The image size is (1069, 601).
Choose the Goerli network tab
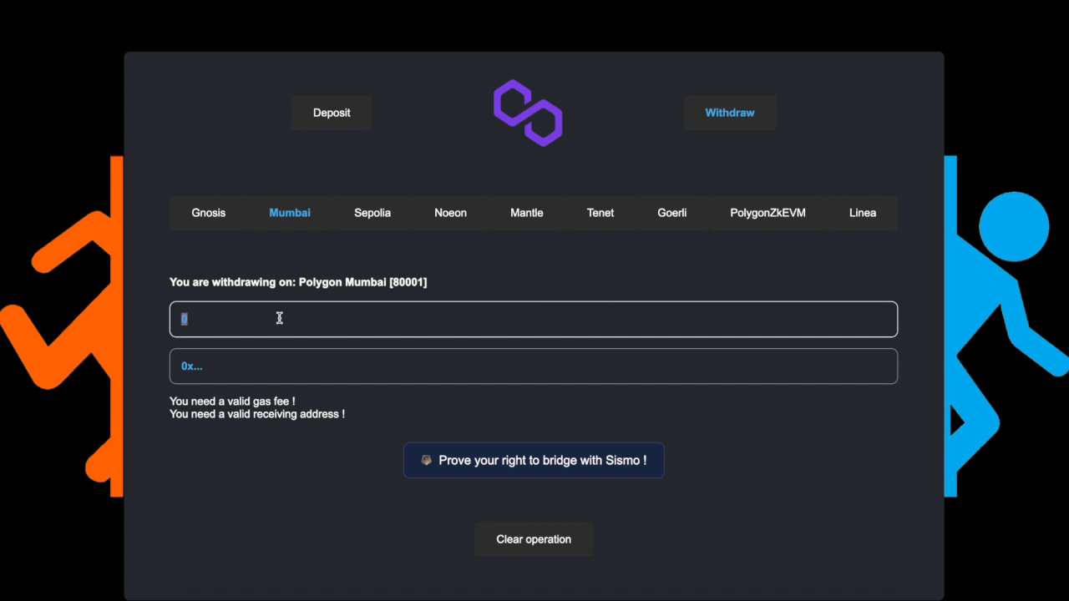point(672,213)
